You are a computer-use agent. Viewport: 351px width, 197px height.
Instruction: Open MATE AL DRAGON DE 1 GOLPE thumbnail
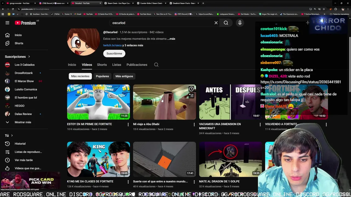(x=231, y=159)
